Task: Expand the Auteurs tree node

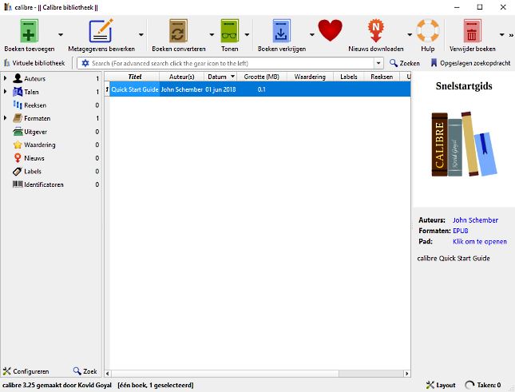Action: (x=5, y=78)
